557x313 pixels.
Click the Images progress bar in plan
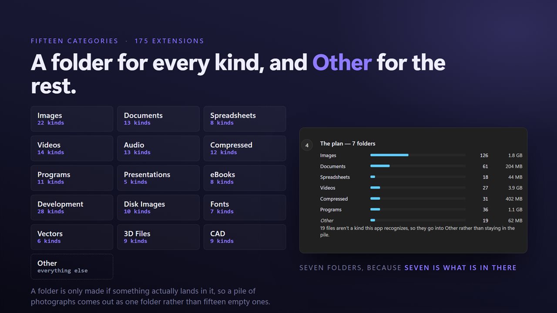point(418,155)
